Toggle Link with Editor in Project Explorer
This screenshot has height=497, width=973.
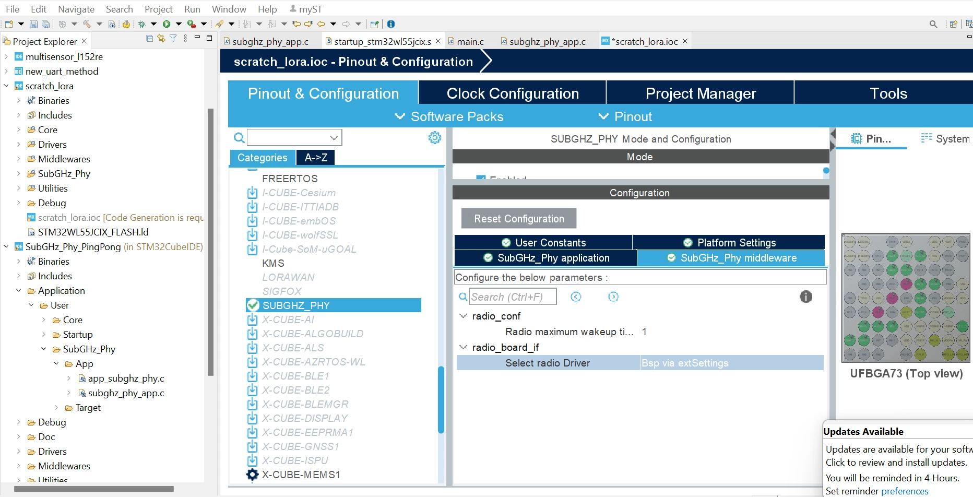coord(161,38)
